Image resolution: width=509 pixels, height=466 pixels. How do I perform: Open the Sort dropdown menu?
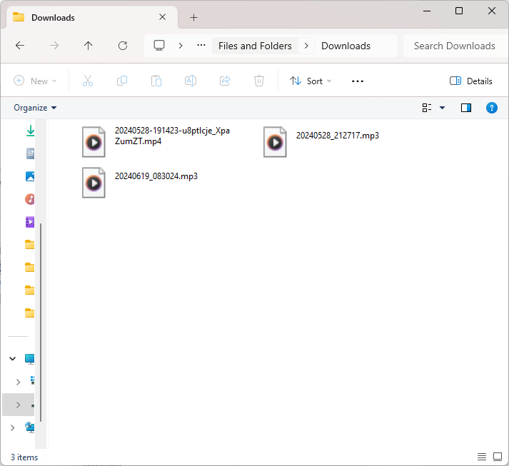(x=311, y=81)
